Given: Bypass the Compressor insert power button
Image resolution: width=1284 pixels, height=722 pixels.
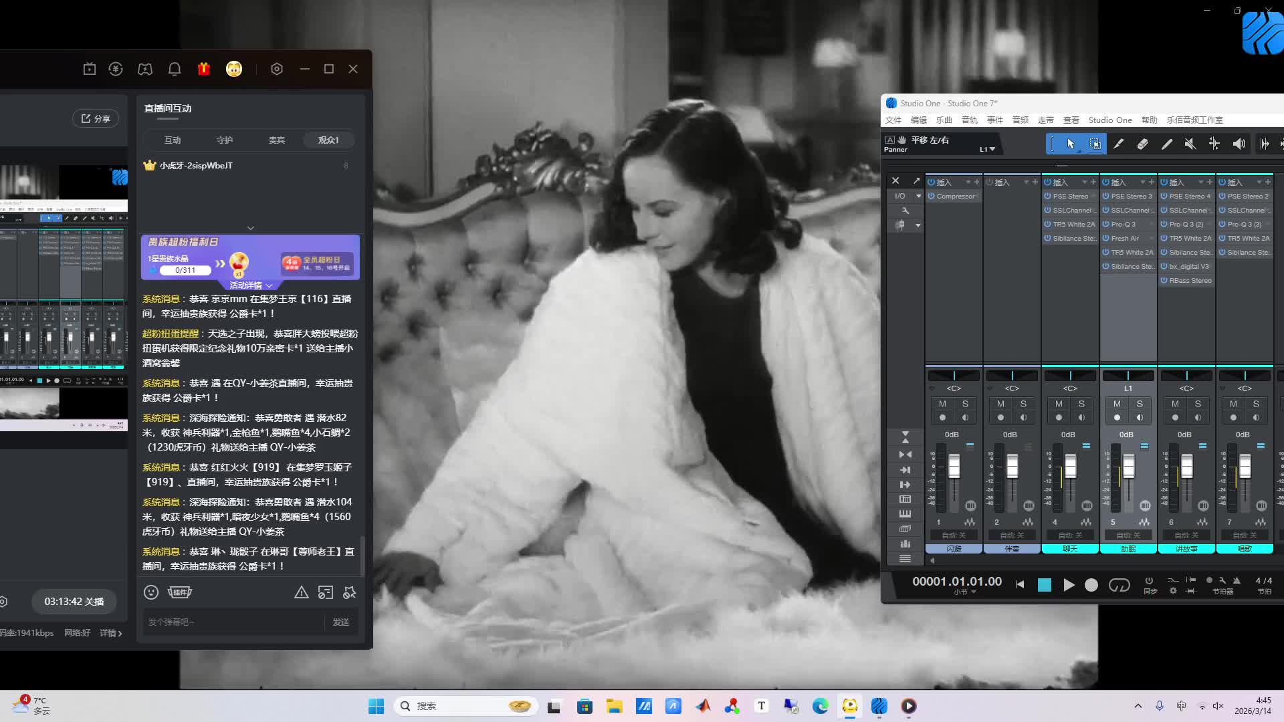Looking at the screenshot, I should coord(931,196).
